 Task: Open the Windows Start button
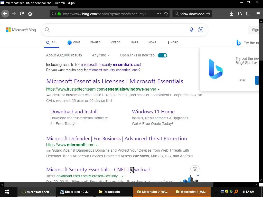click(x=6, y=192)
